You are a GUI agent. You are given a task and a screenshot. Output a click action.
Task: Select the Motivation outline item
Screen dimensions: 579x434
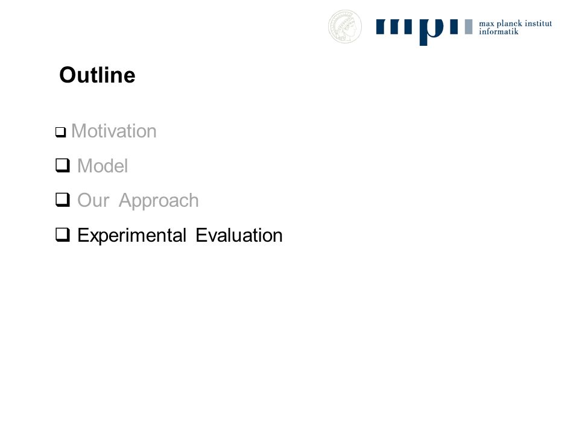114,131
